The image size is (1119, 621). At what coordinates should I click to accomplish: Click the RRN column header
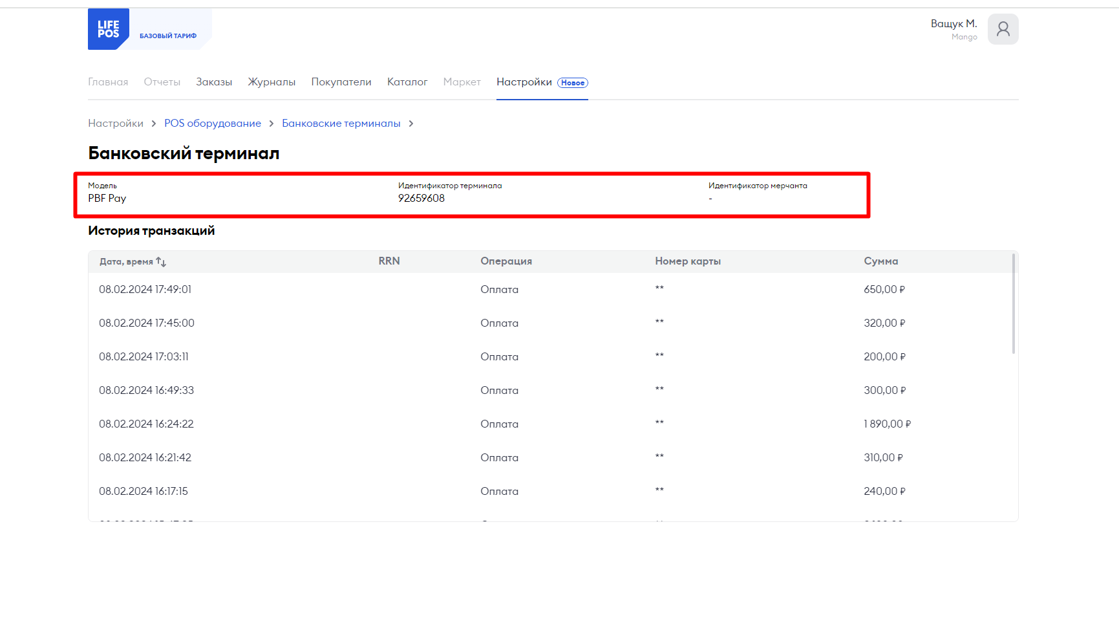389,261
